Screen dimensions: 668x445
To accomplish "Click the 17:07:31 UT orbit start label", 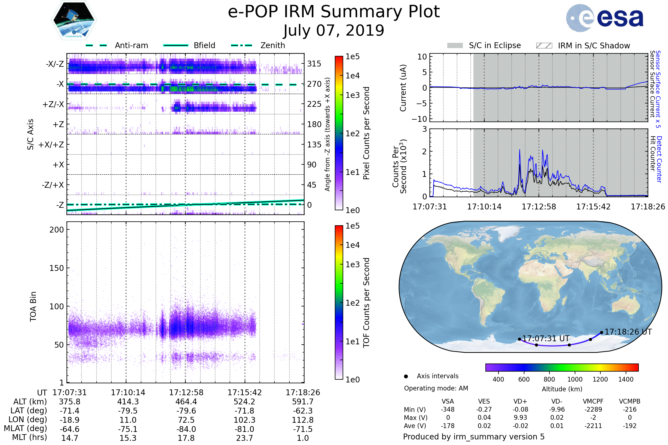I will click(546, 338).
